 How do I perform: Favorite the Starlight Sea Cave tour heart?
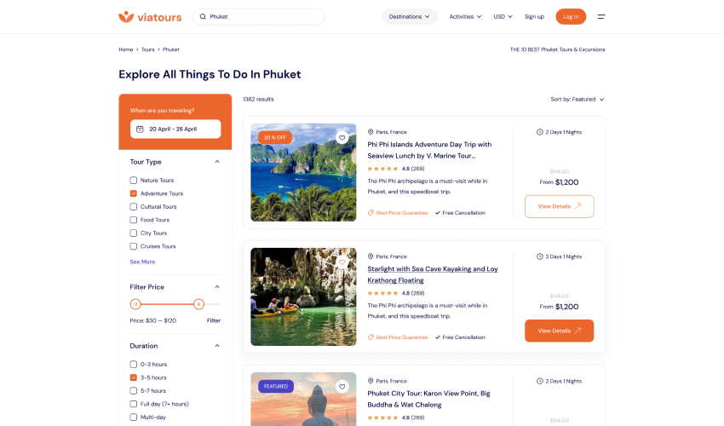coord(342,262)
